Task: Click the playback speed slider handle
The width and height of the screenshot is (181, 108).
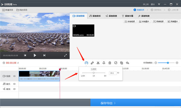Action: tap(94, 73)
